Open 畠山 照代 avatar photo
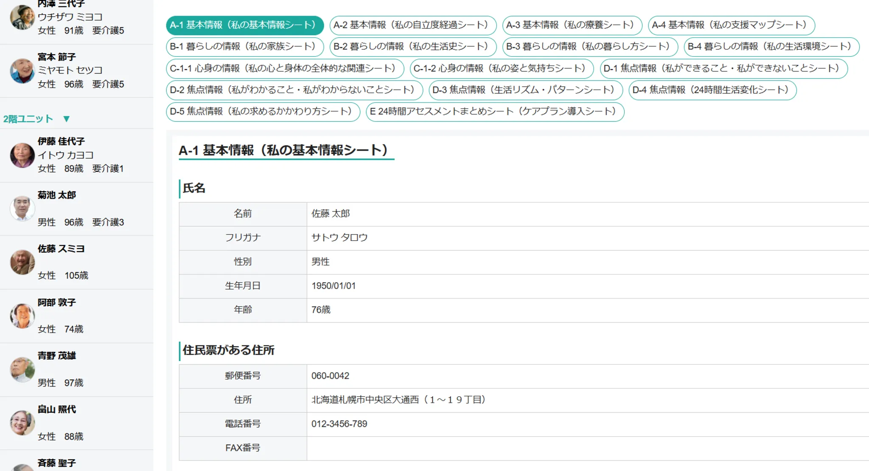The height and width of the screenshot is (471, 869). pyautogui.click(x=22, y=423)
